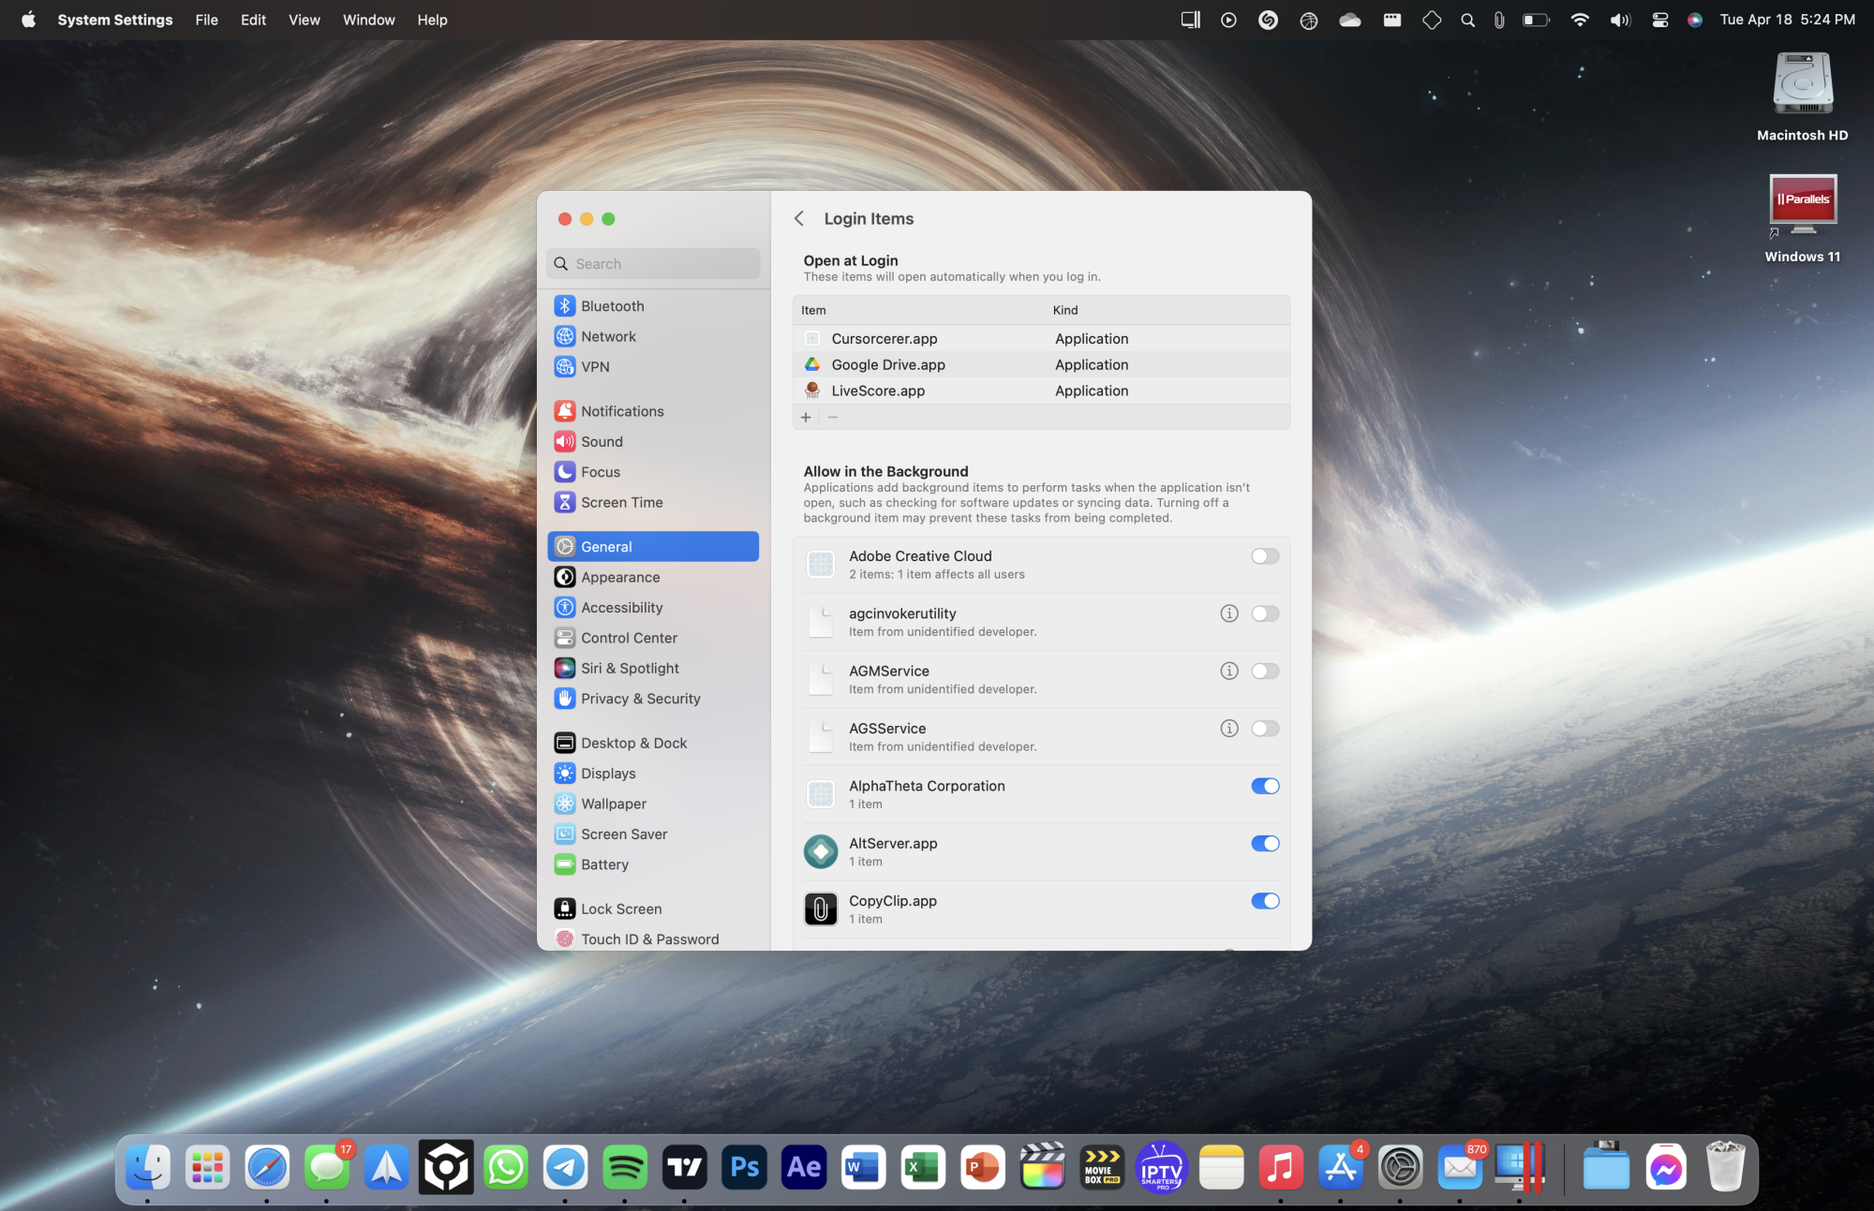Screen dimensions: 1874x1211
Task: Click the info icon for AGSService
Action: (1228, 729)
